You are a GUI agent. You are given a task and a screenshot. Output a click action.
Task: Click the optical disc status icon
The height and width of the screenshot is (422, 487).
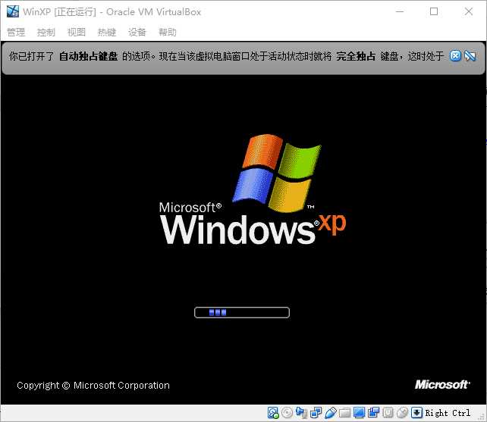(x=287, y=413)
